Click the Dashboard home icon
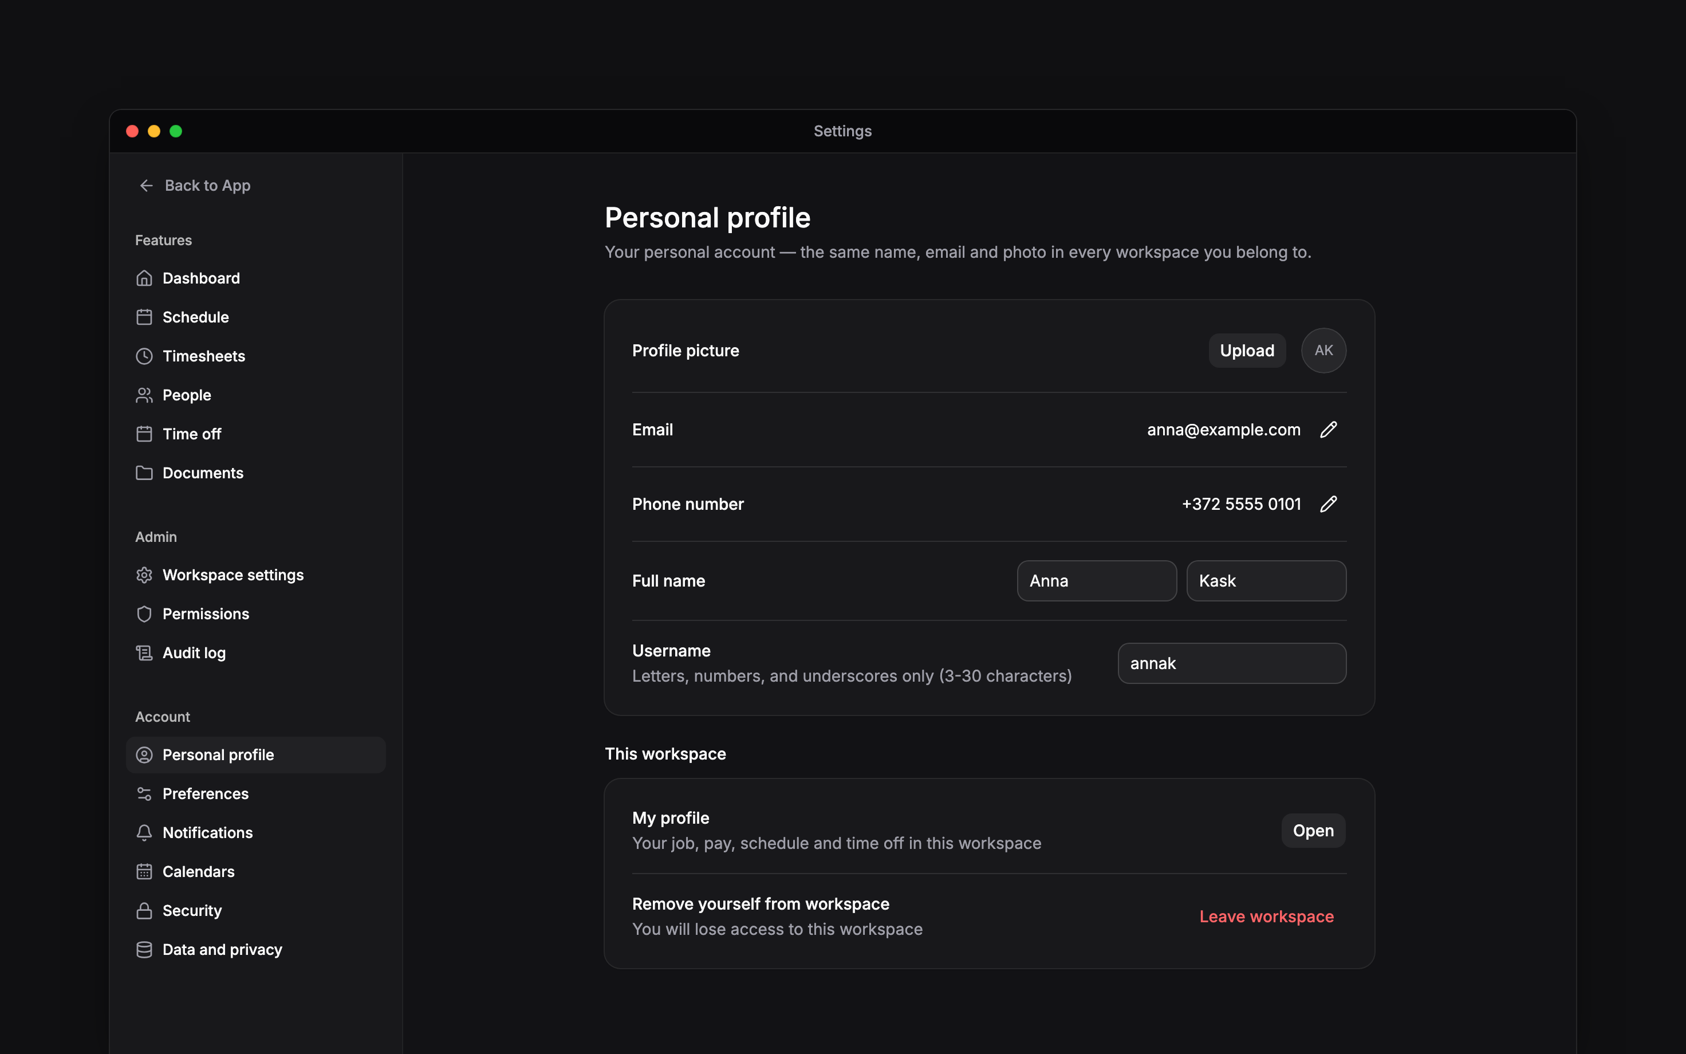Image resolution: width=1686 pixels, height=1054 pixels. (144, 278)
